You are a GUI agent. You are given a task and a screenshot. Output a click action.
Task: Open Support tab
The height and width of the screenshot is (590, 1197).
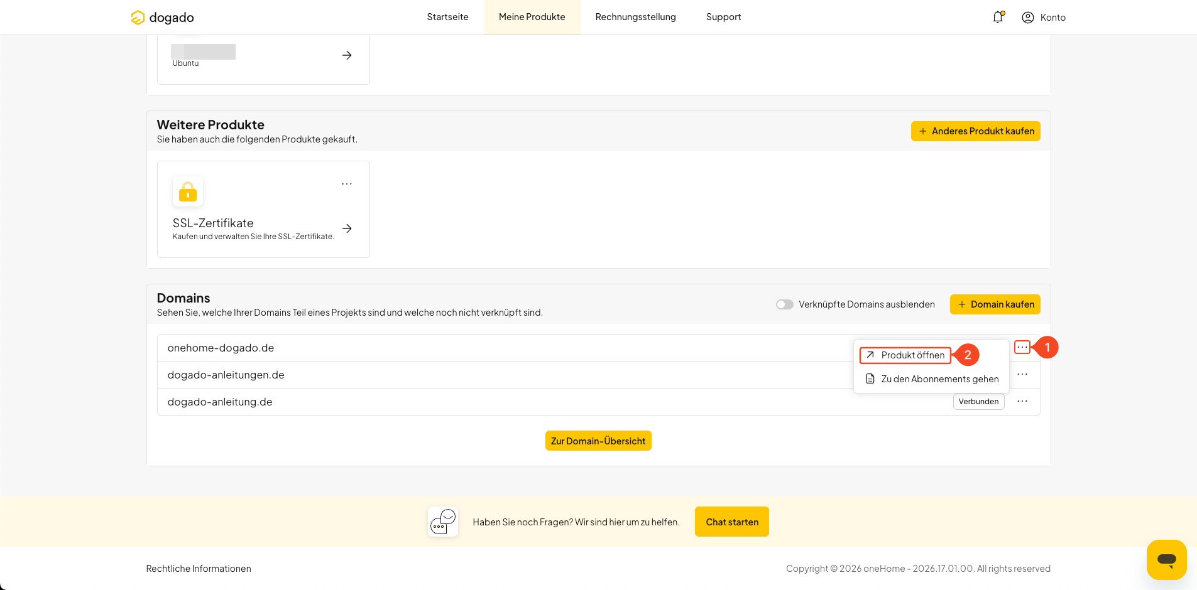(x=724, y=17)
